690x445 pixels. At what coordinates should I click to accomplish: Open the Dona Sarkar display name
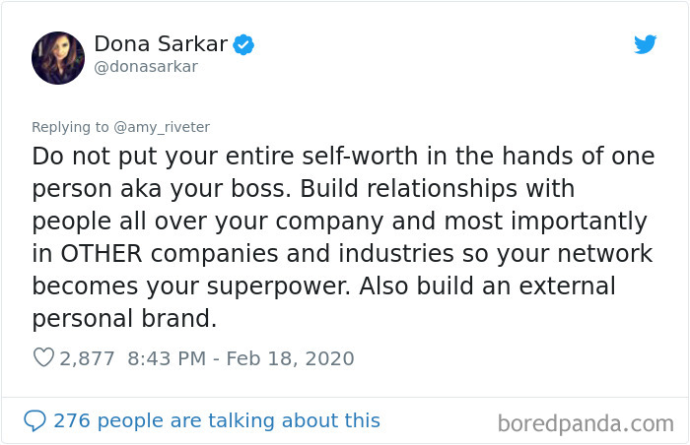(x=161, y=44)
